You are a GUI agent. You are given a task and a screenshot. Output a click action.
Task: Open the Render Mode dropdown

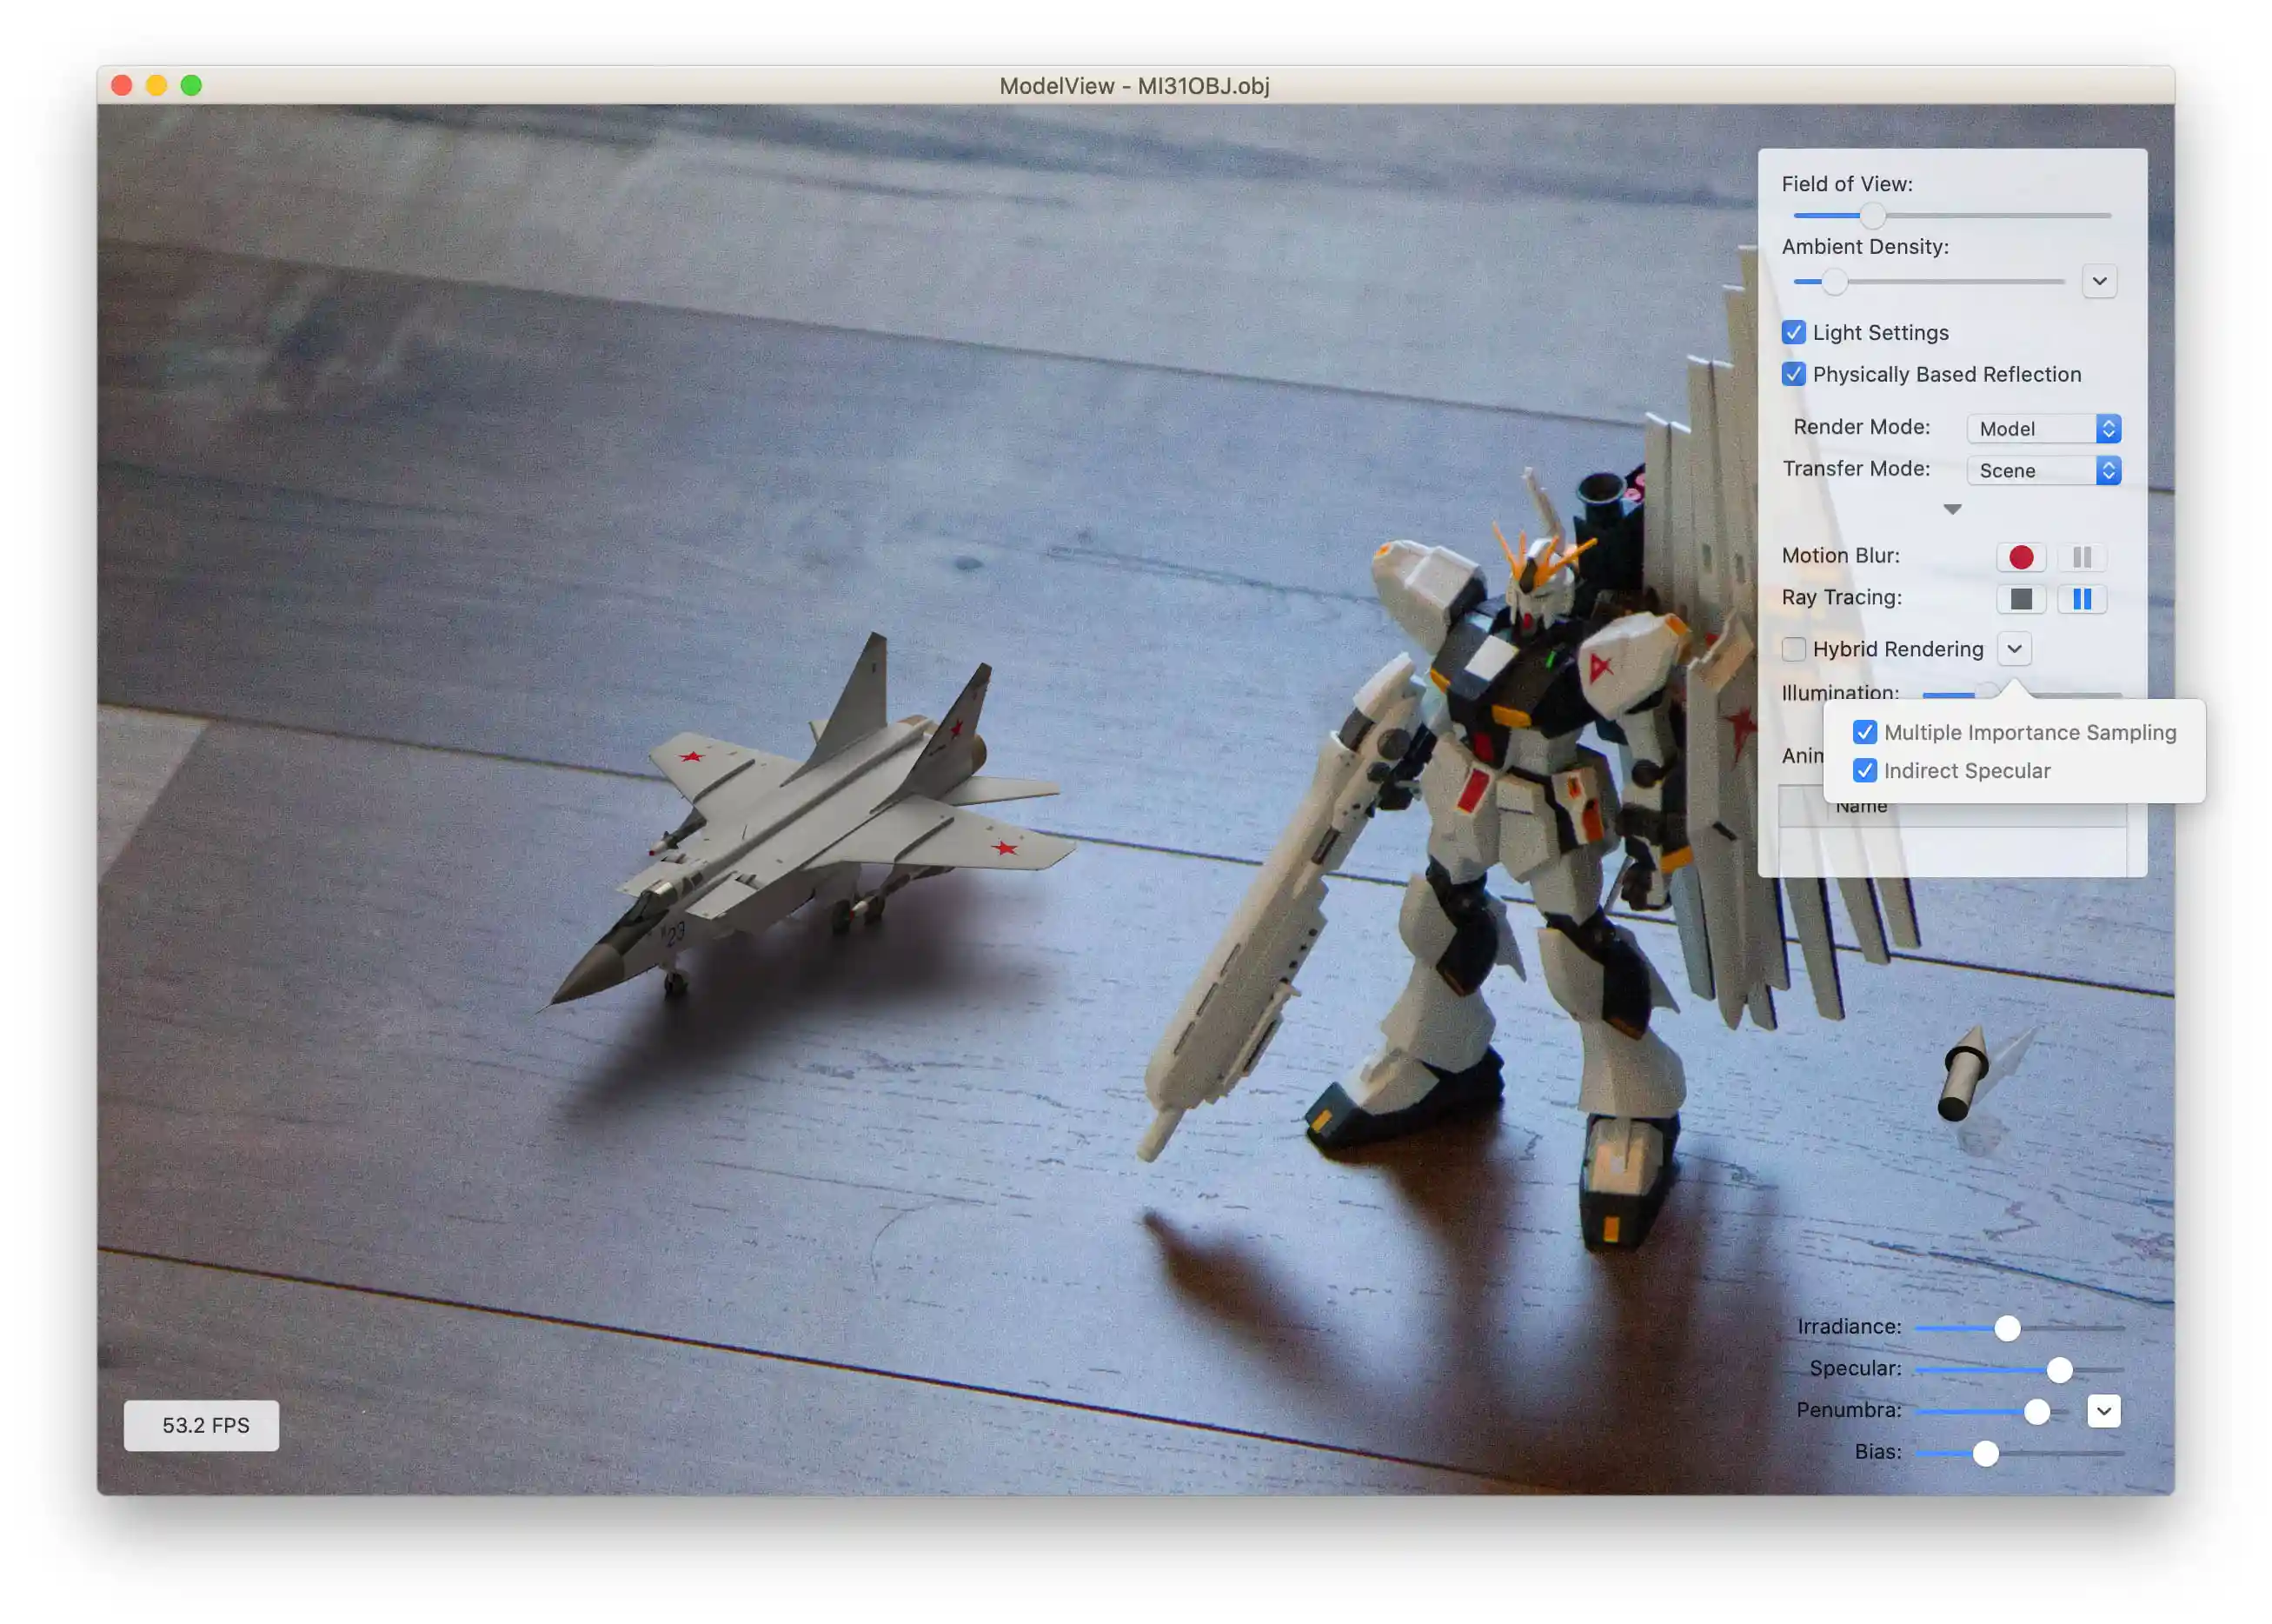[x=2043, y=429]
